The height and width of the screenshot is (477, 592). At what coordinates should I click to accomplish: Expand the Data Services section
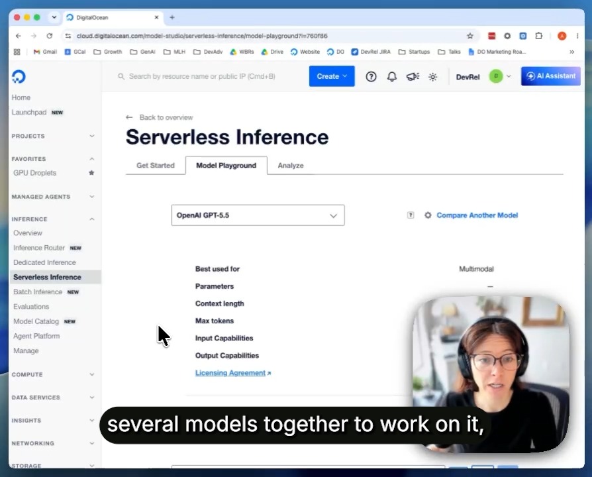click(x=91, y=397)
